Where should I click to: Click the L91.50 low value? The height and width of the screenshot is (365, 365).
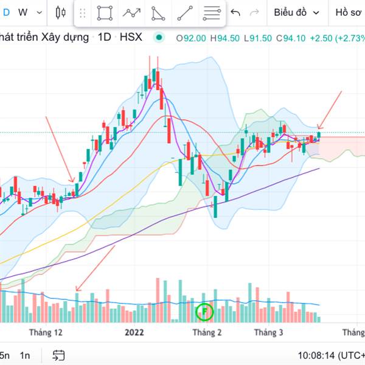(258, 38)
